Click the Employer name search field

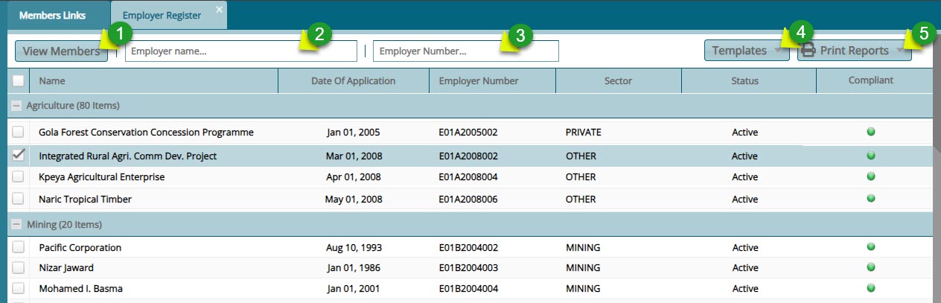240,51
